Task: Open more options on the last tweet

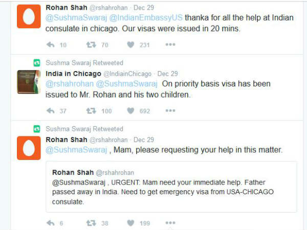Action: tap(170, 223)
